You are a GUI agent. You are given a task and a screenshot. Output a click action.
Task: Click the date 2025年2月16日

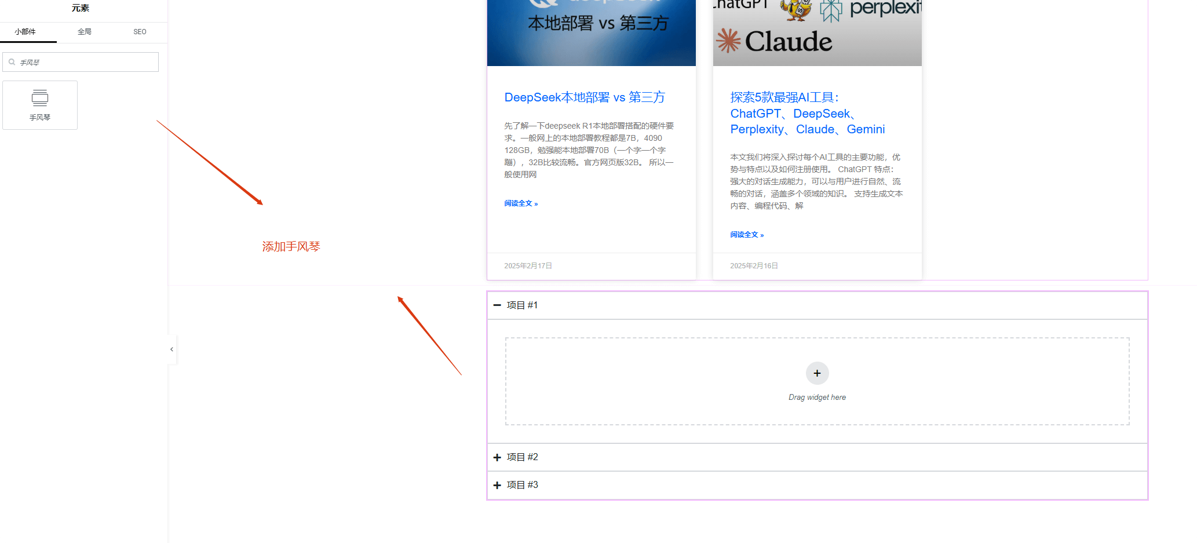point(754,266)
